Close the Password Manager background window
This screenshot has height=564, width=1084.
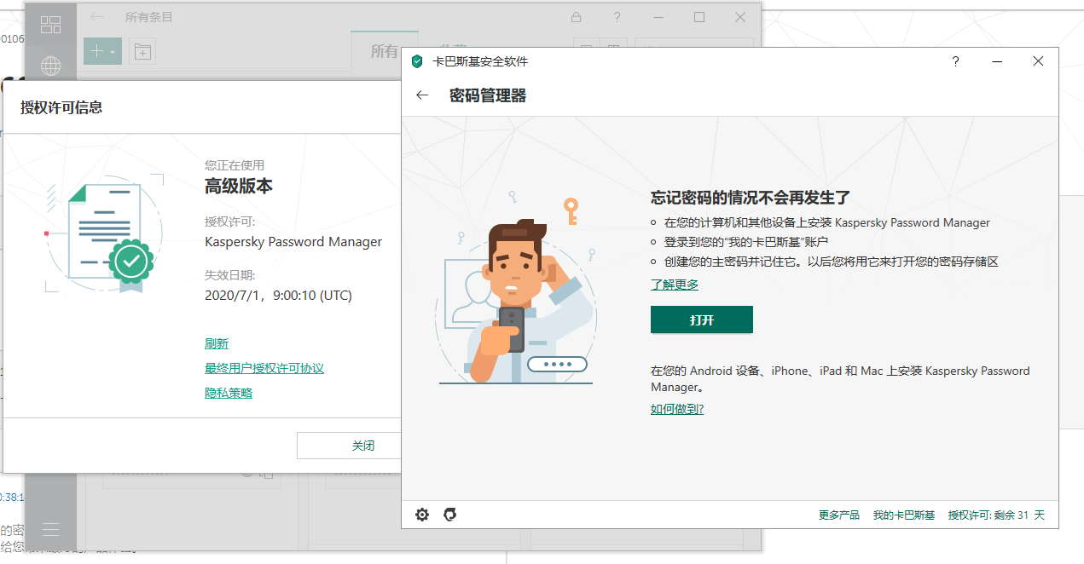(740, 17)
